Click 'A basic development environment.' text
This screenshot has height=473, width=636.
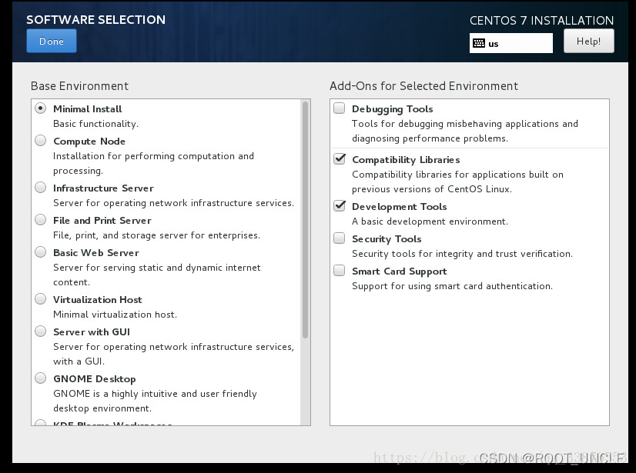(430, 222)
